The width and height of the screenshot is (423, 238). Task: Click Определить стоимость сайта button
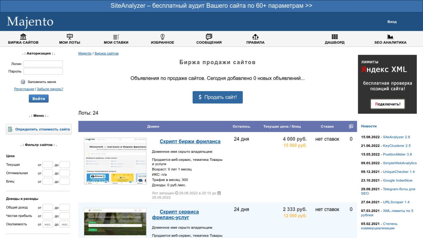pos(39,129)
